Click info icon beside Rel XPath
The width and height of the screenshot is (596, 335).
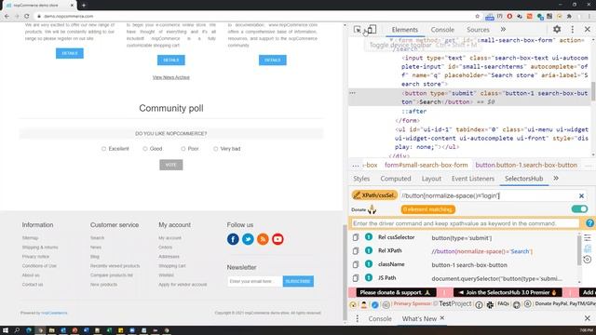(x=369, y=250)
